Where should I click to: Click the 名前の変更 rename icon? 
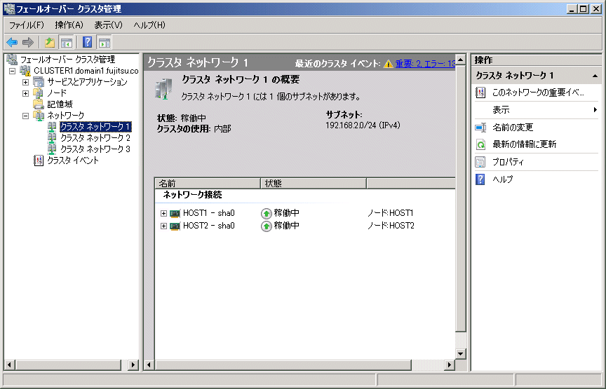[480, 128]
